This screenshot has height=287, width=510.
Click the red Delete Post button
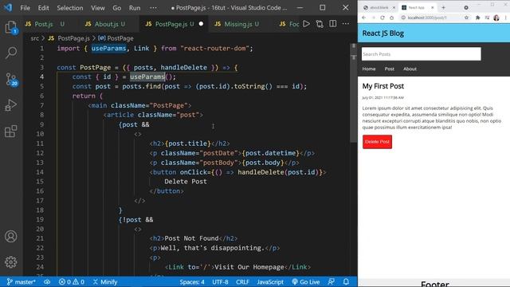pos(377,142)
